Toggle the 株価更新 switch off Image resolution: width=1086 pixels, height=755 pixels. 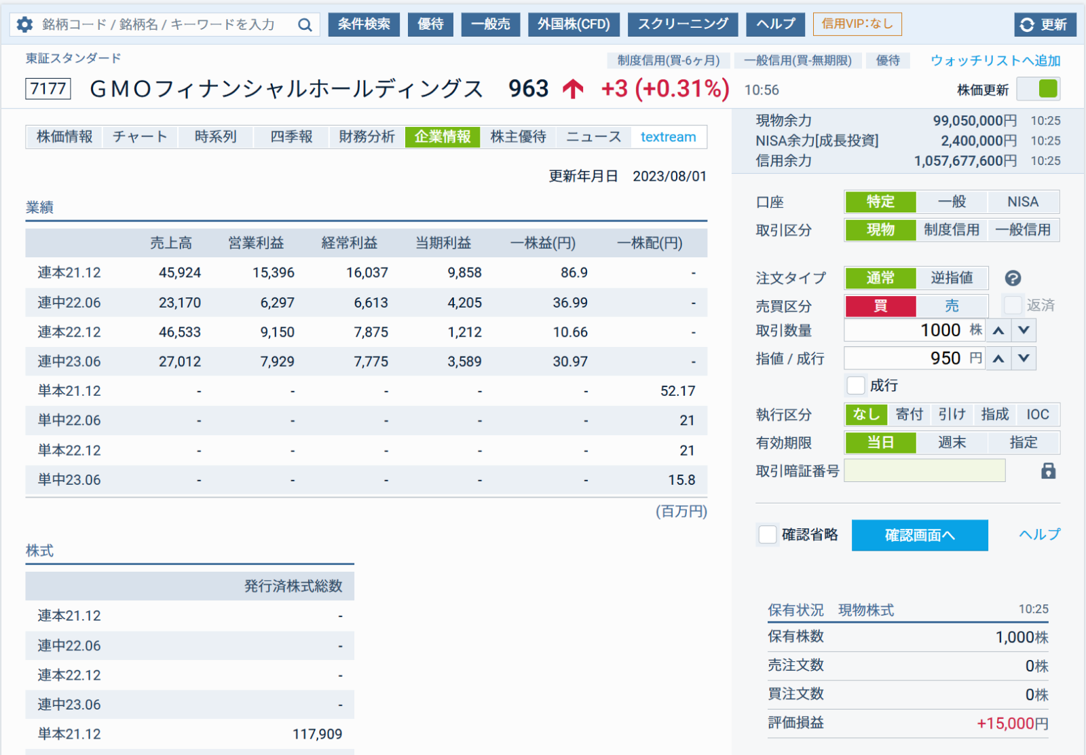1038,89
